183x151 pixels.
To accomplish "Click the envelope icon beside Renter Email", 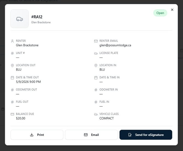I will pos(96,41).
